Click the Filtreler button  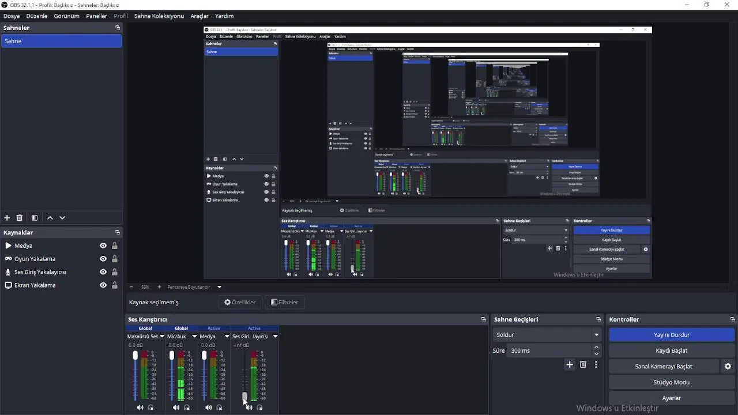click(x=285, y=302)
